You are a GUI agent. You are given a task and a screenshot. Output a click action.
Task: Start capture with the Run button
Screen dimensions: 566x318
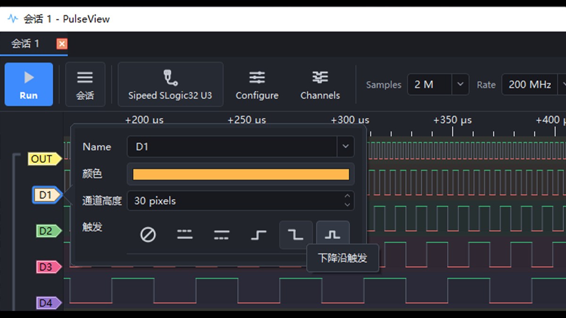pyautogui.click(x=29, y=84)
